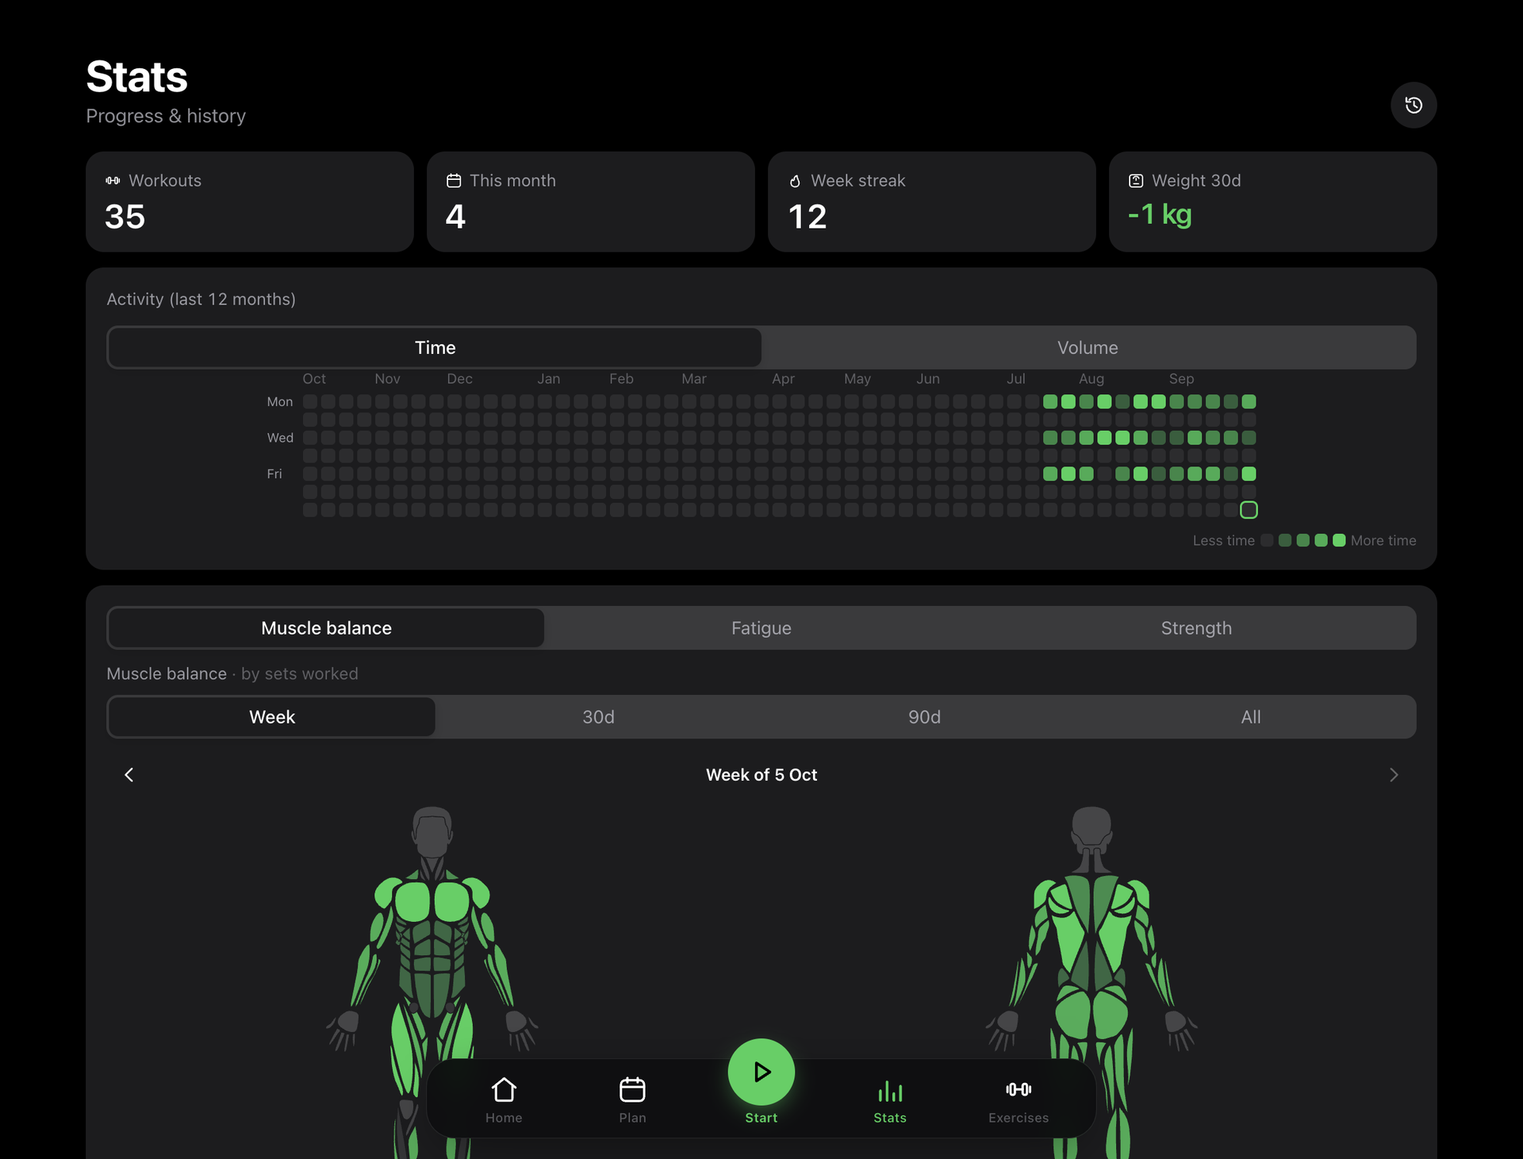Start a workout with the green play button
Image resolution: width=1523 pixels, height=1159 pixels.
pos(761,1072)
